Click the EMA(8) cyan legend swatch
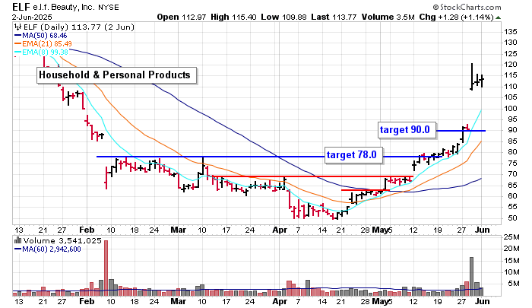This screenshot has height=308, width=532. [x=17, y=52]
